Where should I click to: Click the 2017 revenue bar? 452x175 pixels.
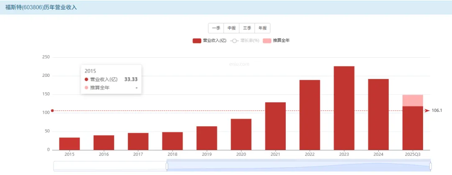138,141
